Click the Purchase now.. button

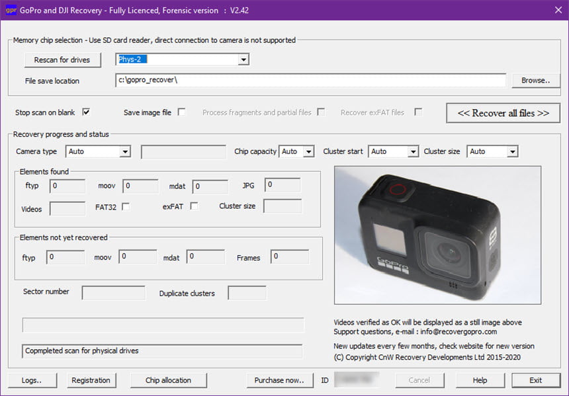point(279,380)
